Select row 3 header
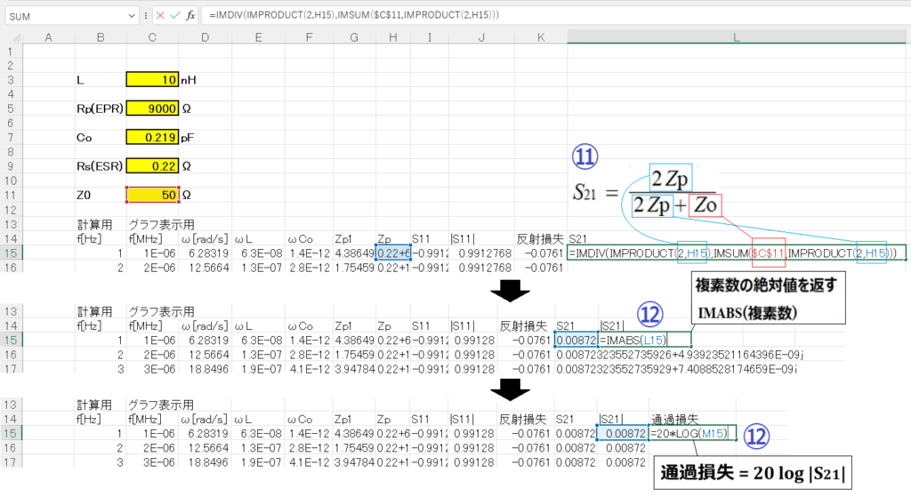This screenshot has width=911, height=497. [x=12, y=80]
